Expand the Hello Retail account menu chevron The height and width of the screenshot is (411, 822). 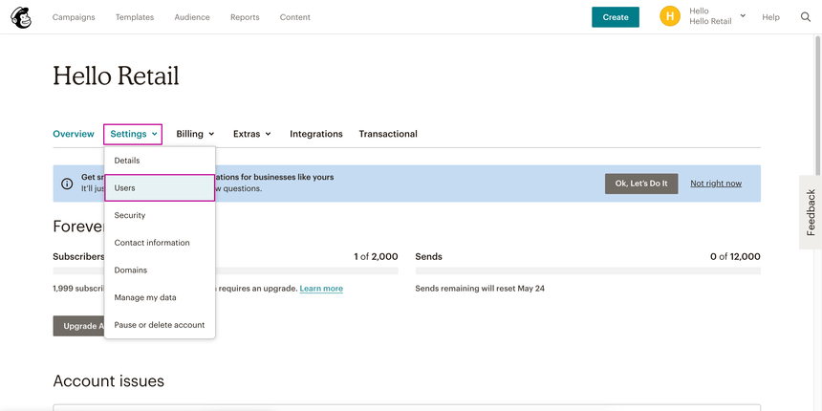point(743,16)
